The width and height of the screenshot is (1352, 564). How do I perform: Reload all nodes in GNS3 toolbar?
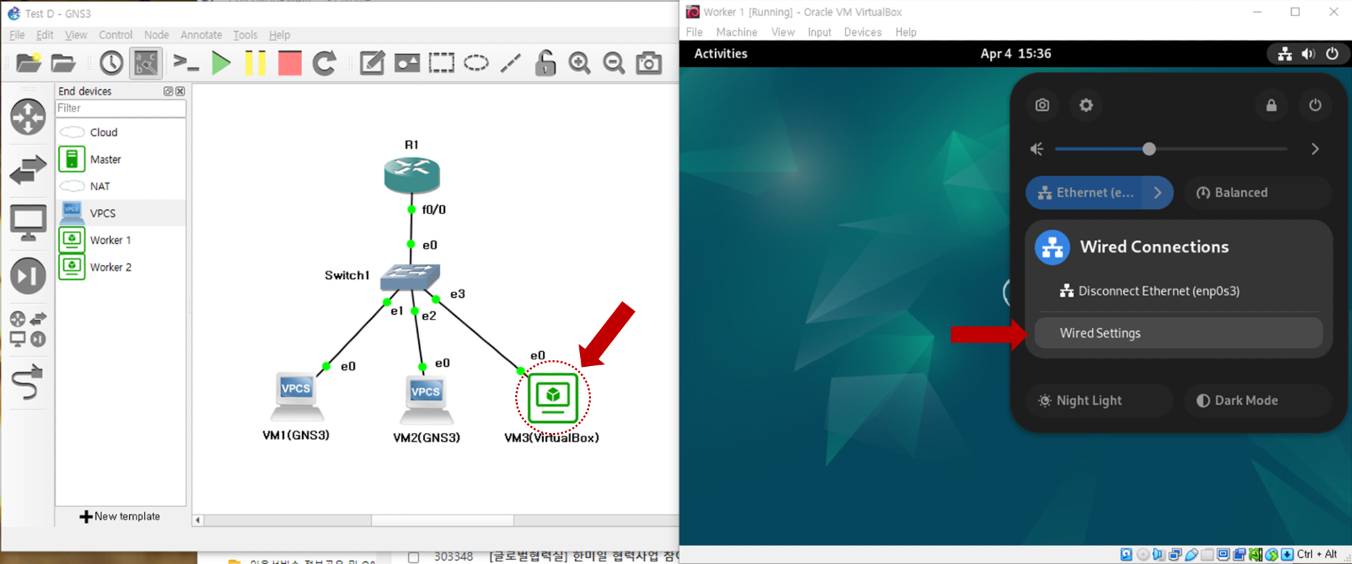click(x=324, y=63)
